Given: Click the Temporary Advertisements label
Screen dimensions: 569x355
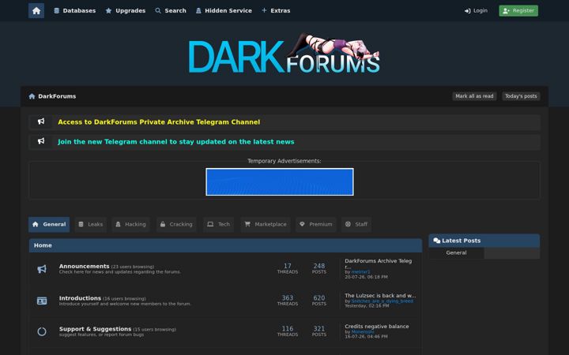Looking at the screenshot, I should click(284, 161).
